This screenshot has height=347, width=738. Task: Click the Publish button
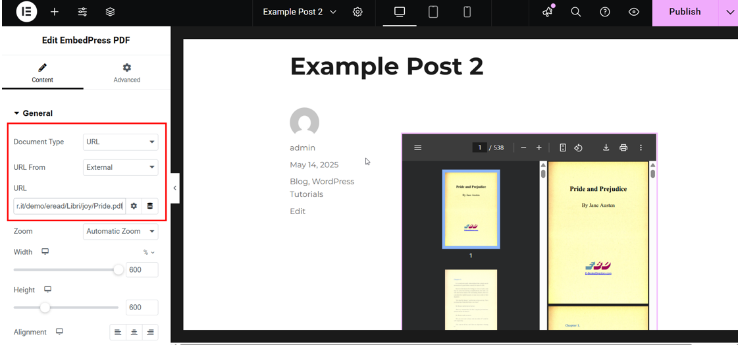coord(685,12)
